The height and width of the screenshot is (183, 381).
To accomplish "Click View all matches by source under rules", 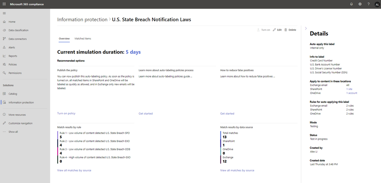I will click(x=74, y=170).
